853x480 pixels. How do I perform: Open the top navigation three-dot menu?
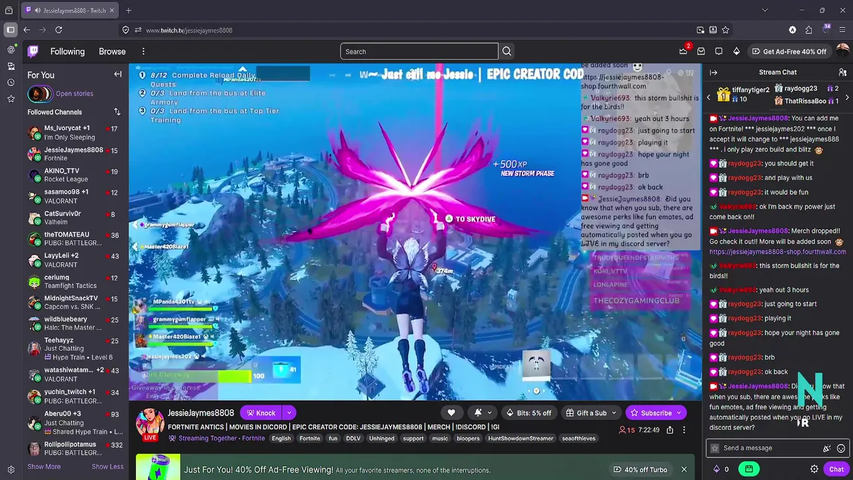(x=143, y=51)
